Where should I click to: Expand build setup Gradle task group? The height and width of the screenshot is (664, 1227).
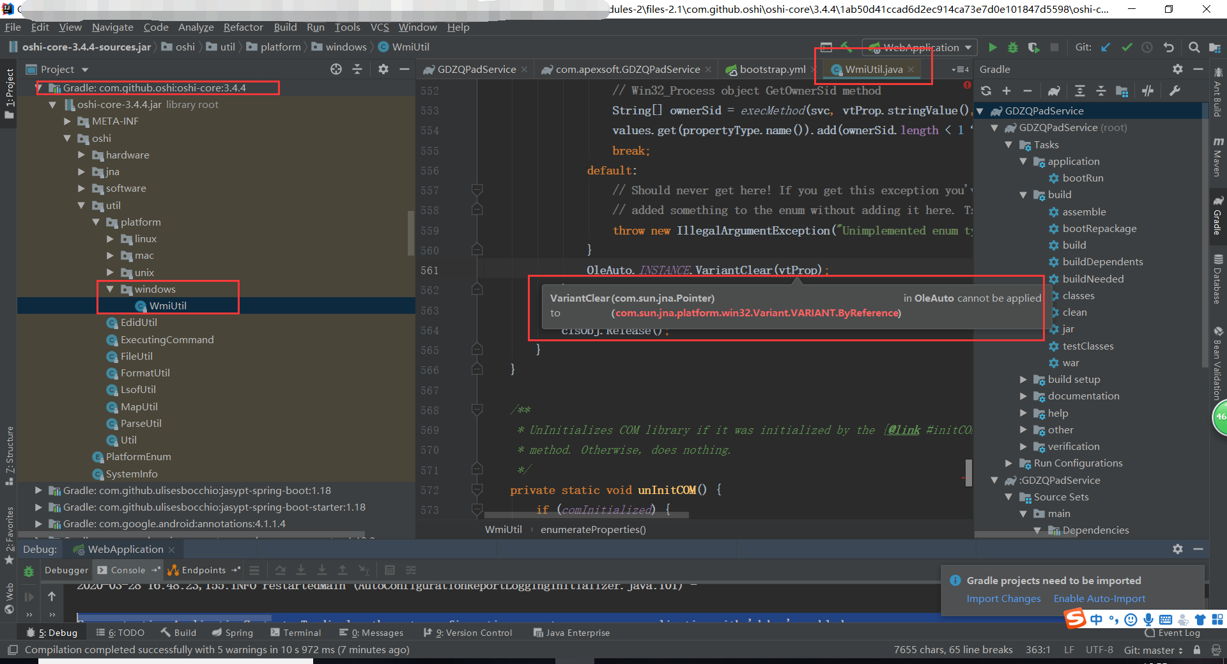[x=1023, y=380]
